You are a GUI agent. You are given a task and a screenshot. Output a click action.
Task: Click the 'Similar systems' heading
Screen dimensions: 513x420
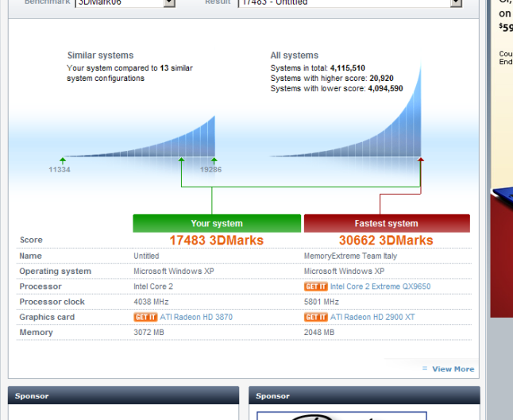click(x=100, y=56)
